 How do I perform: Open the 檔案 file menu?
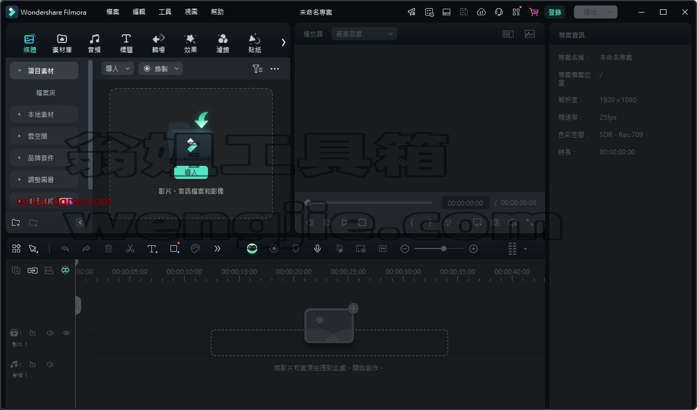tap(113, 12)
